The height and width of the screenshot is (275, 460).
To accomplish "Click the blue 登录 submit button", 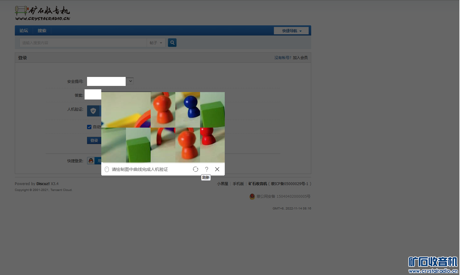I will point(94,141).
